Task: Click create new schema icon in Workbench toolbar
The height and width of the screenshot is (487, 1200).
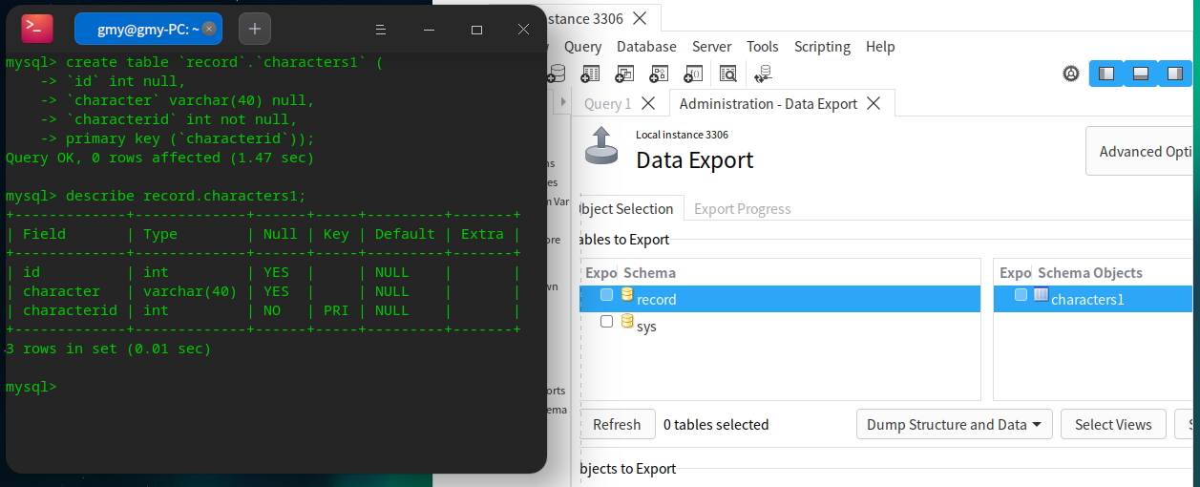Action: coord(557,73)
